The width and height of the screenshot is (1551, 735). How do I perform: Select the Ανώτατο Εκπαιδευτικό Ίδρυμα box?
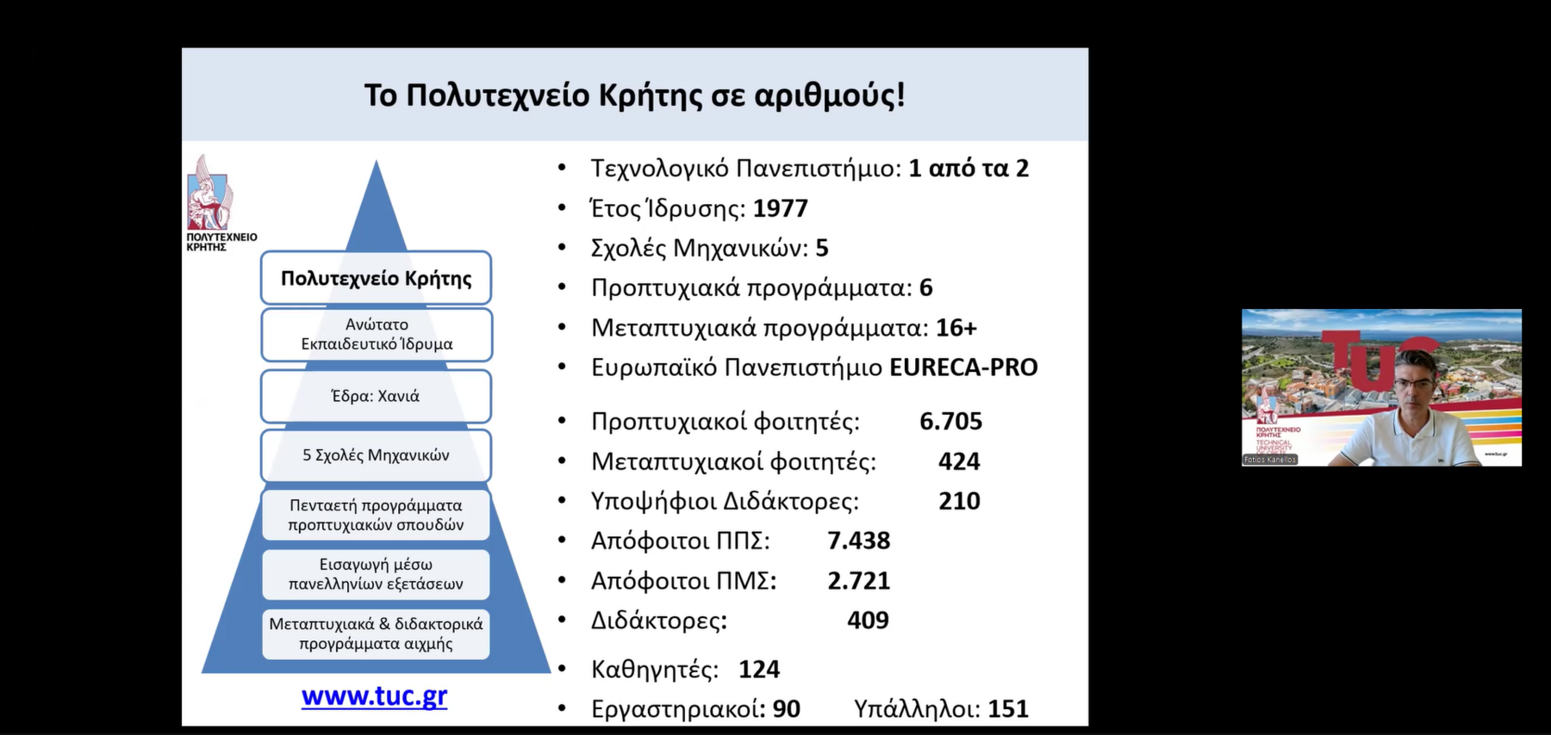(x=376, y=334)
